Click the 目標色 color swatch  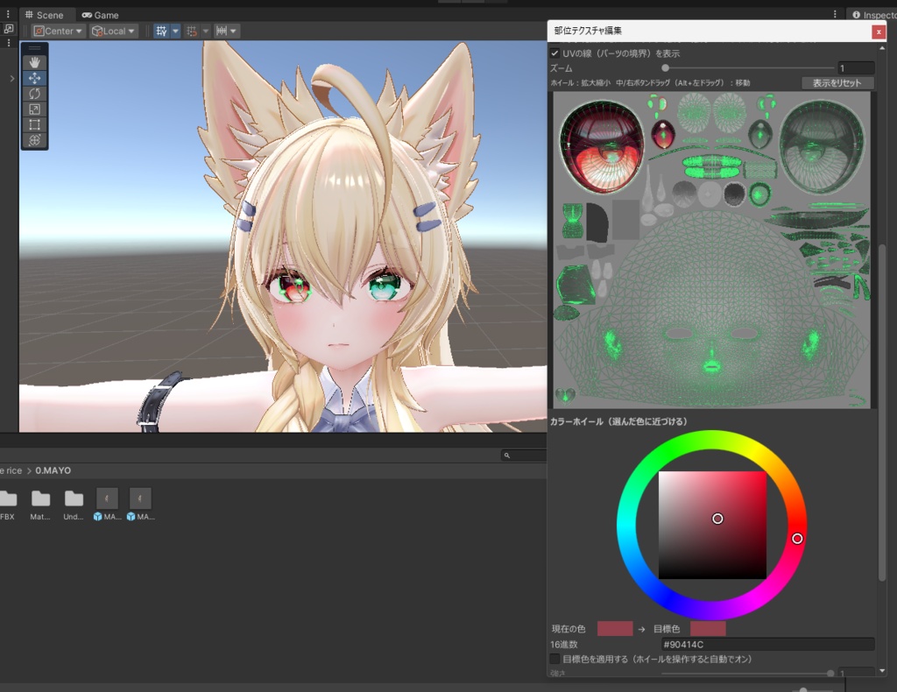708,629
